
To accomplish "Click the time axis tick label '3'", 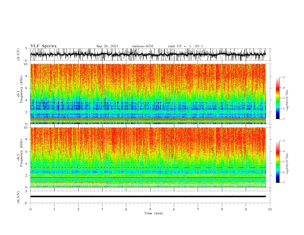I will coord(102,209).
